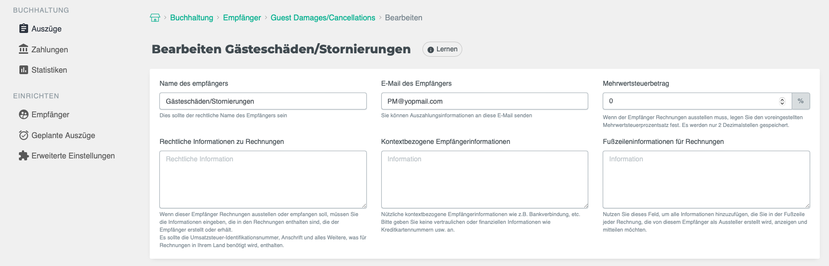This screenshot has height=266, width=829.
Task: Click hint 'Dies sollte der rechtliche Name'
Action: click(x=223, y=115)
